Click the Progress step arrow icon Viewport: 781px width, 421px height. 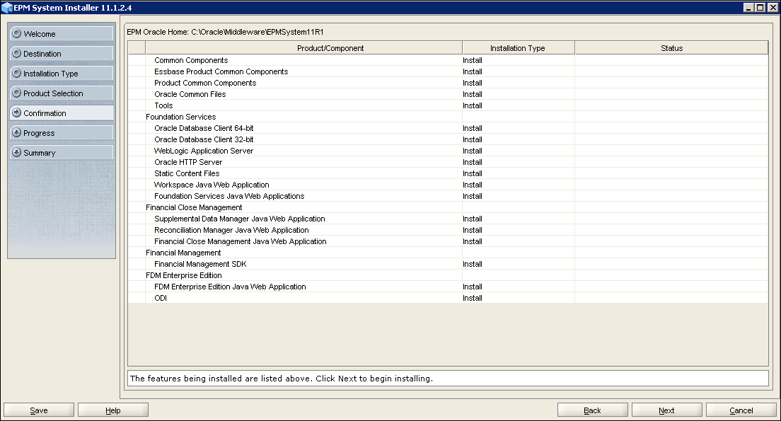pyautogui.click(x=18, y=132)
